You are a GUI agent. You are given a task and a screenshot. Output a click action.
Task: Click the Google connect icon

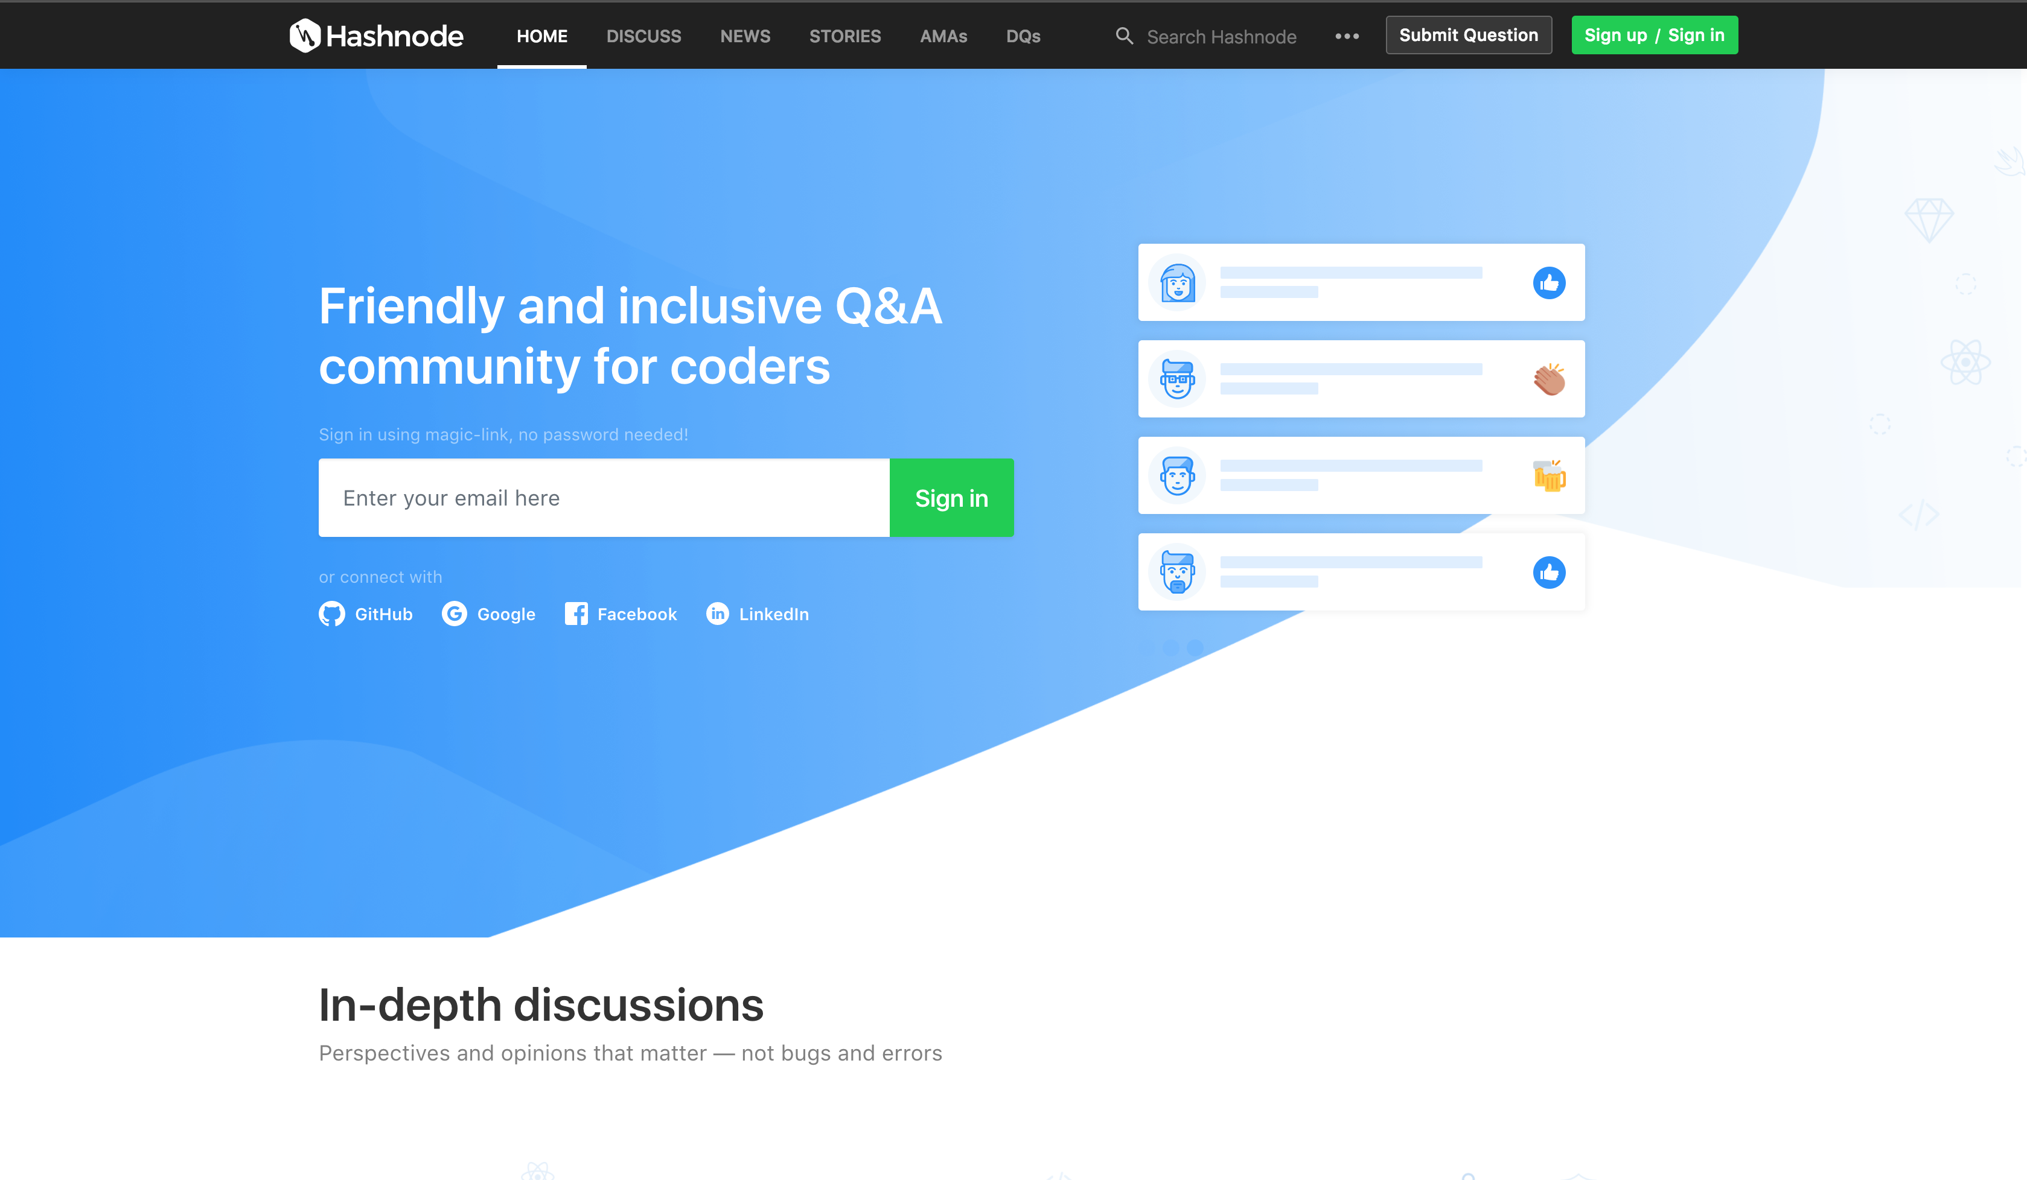[x=454, y=614]
